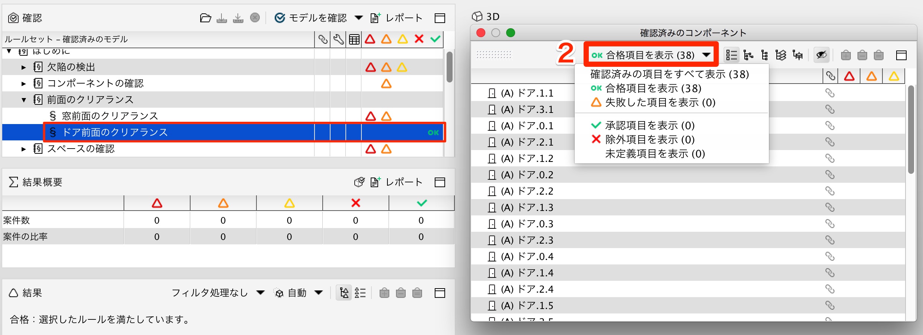
Task: Toggle the eye visibility icon in components toolbar
Action: point(821,55)
